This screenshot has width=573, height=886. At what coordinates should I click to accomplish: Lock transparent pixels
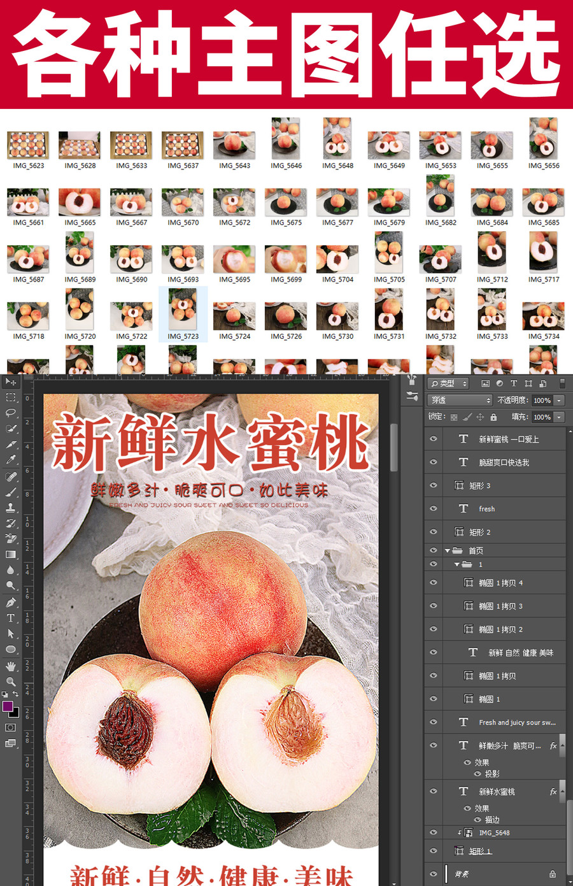454,417
